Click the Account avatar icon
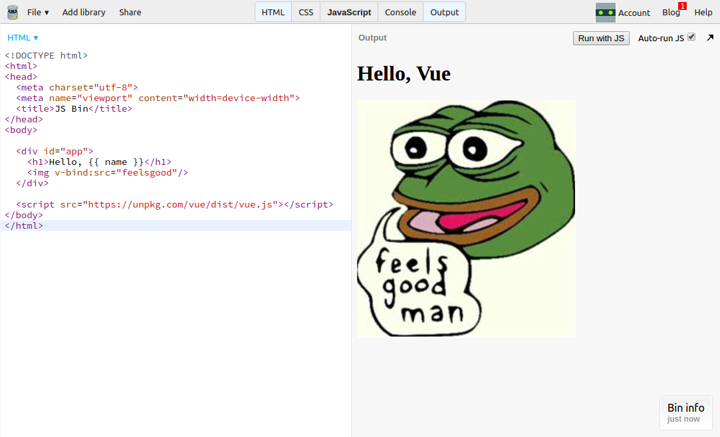The image size is (720, 437). [605, 12]
